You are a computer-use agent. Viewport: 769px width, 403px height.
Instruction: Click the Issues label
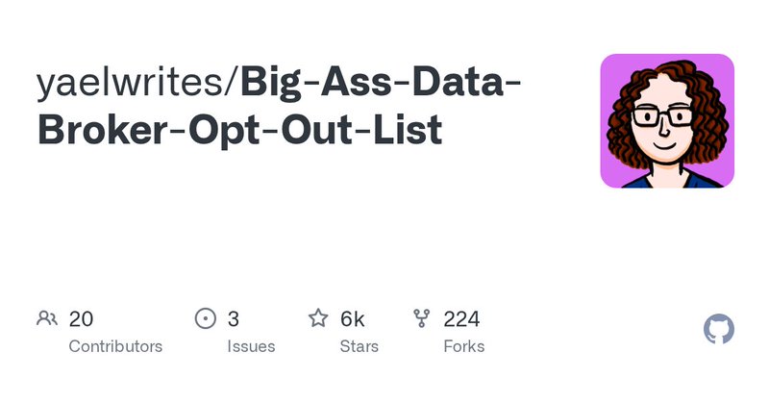[x=252, y=346]
